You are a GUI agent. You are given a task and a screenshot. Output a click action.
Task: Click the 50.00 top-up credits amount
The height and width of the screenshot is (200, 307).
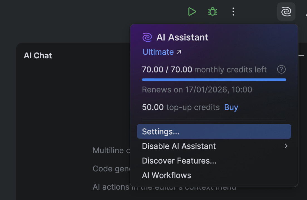(x=153, y=107)
